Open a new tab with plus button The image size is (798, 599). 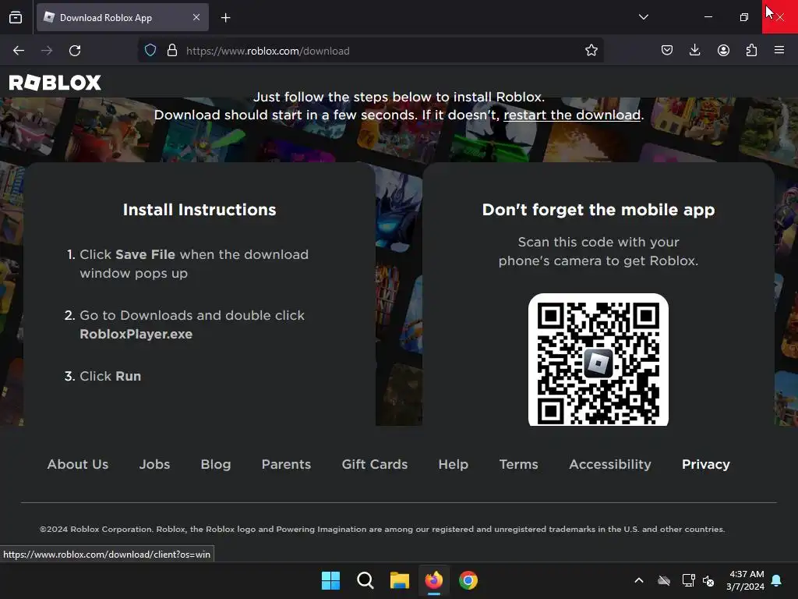225,18
